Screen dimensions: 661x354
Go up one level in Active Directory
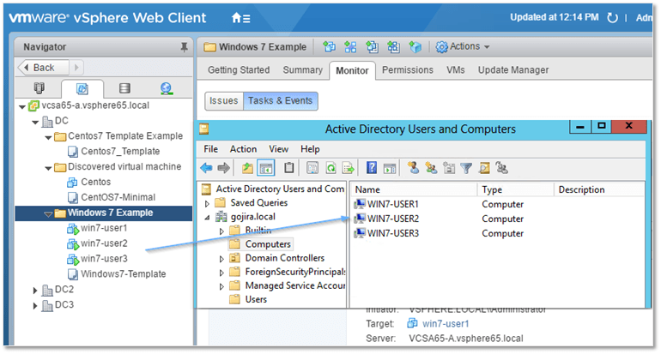point(247,168)
